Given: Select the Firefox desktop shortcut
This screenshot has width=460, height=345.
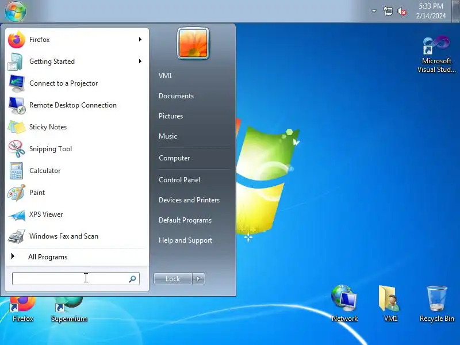Looking at the screenshot, I should 23,309.
